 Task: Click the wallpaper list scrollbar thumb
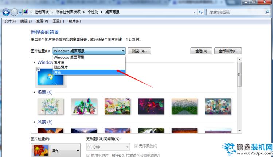239,74
